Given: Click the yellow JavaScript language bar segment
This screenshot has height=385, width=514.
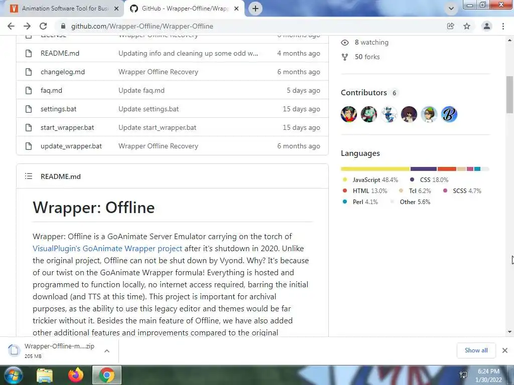Looking at the screenshot, I should pyautogui.click(x=375, y=169).
